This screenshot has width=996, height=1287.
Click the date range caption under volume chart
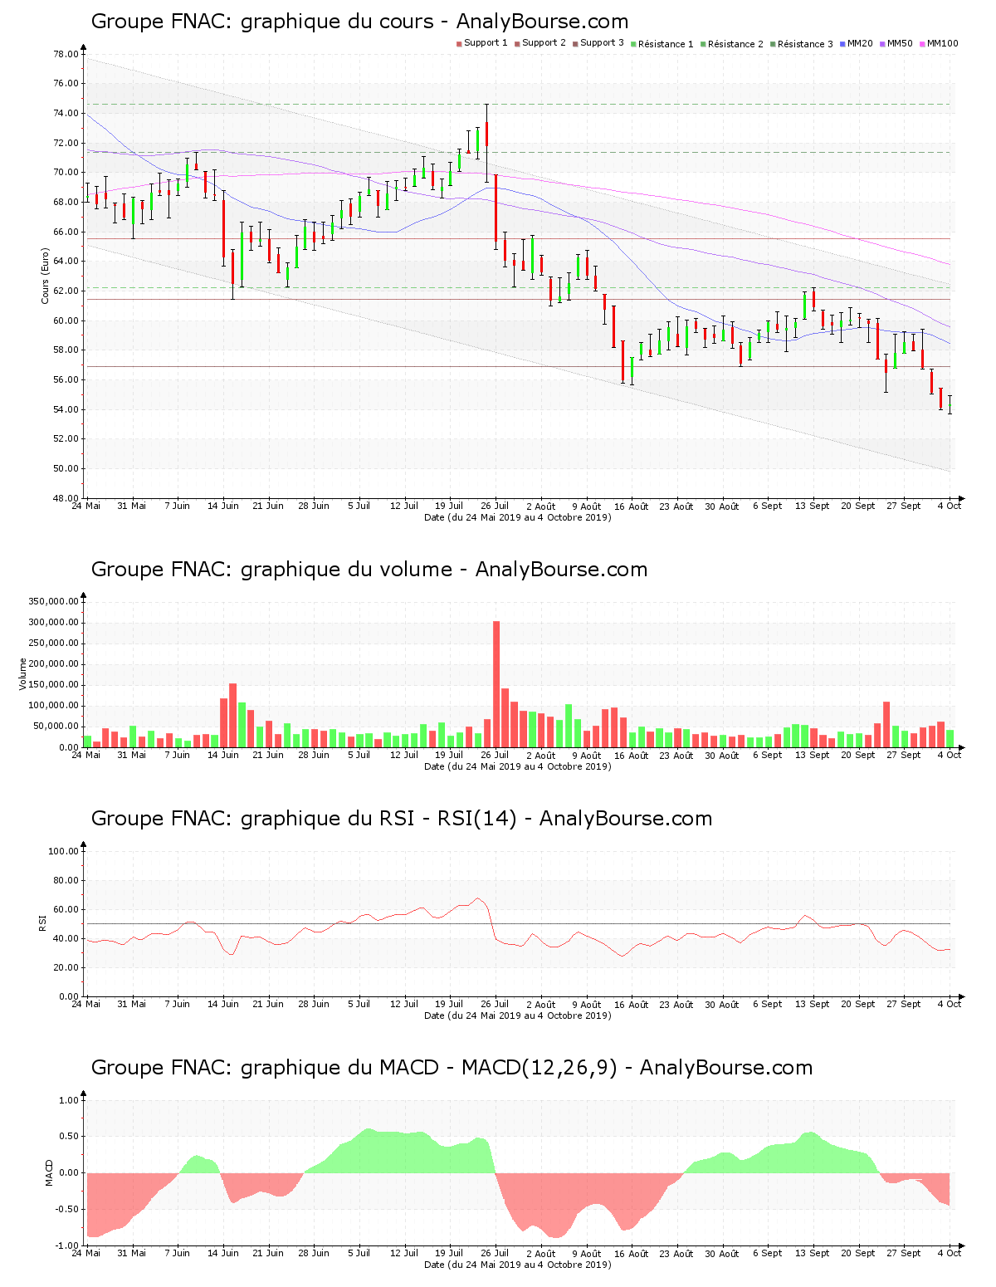tap(517, 766)
